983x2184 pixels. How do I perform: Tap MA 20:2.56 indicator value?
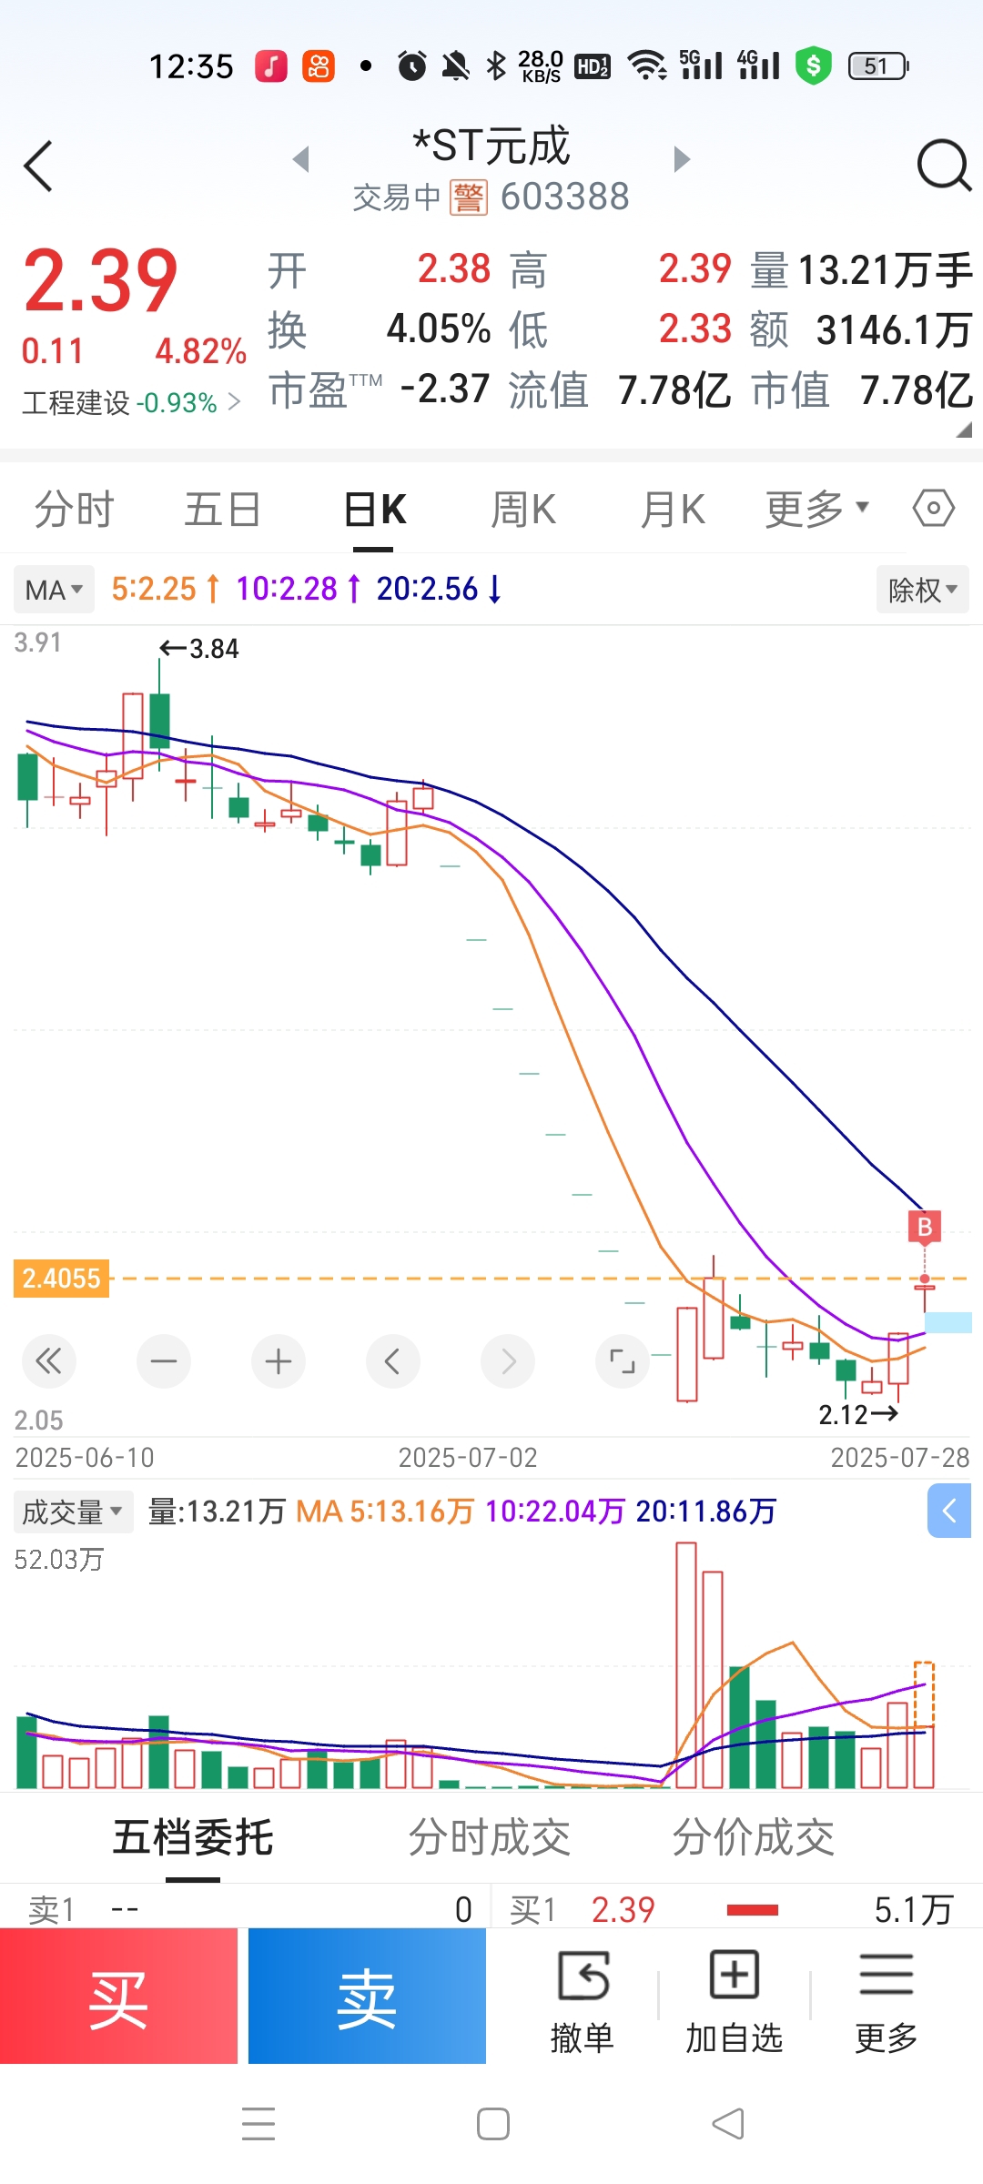440,590
